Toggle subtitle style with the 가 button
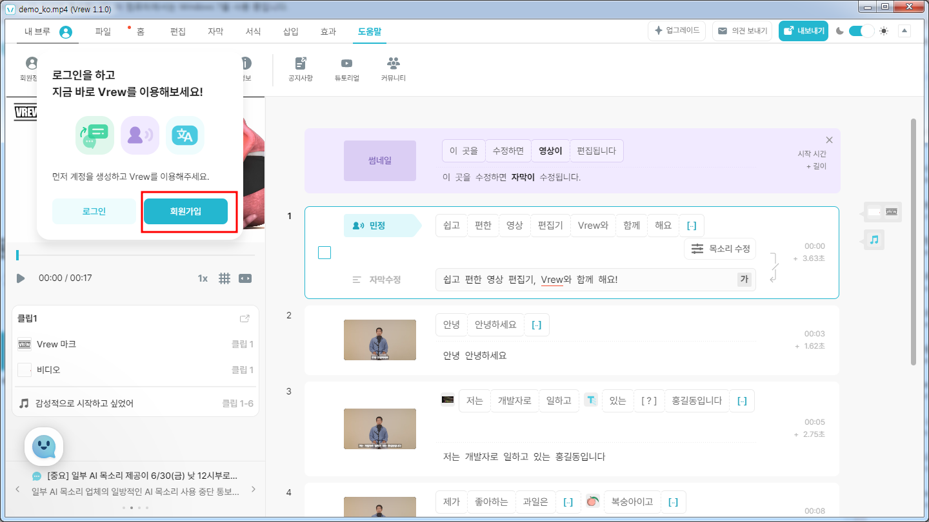Viewport: 929px width, 522px height. pyautogui.click(x=744, y=279)
